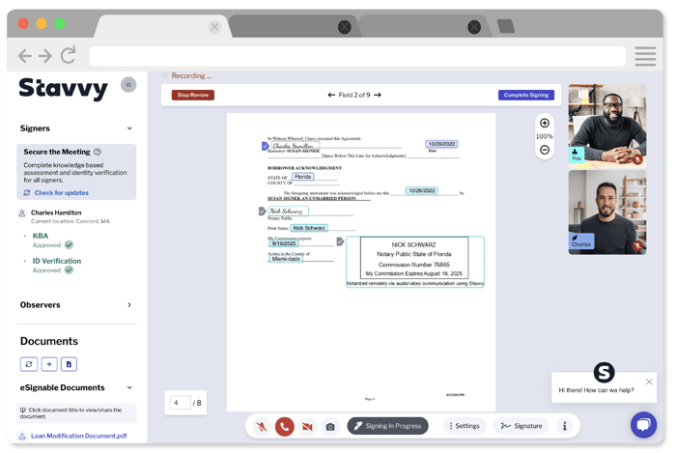Select the Florida state field
The height and width of the screenshot is (453, 676).
click(x=303, y=177)
